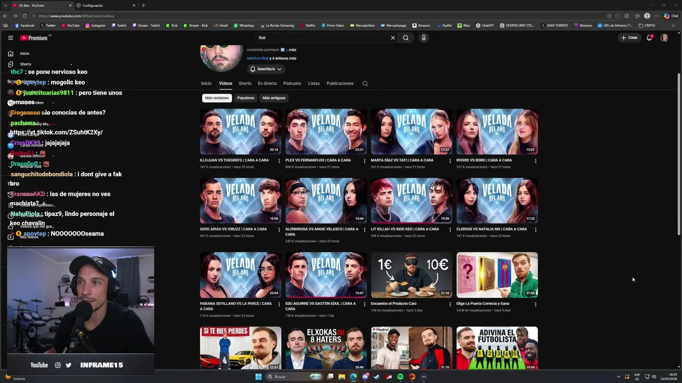
Task: Click the Ibai channel profile picture
Action: 221,59
